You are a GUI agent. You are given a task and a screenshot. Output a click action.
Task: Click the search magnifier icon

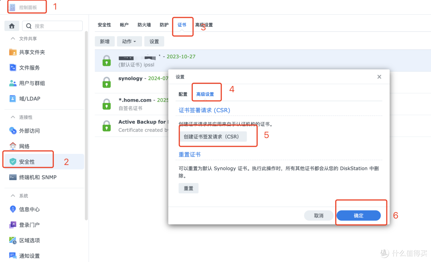(29, 26)
